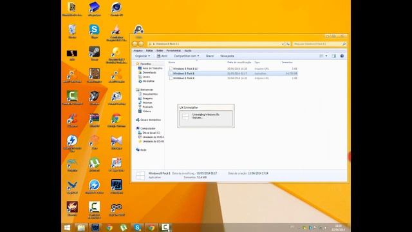Image resolution: width=412 pixels, height=232 pixels.
Task: Open uTorrent from the taskbar
Action: click(x=123, y=227)
